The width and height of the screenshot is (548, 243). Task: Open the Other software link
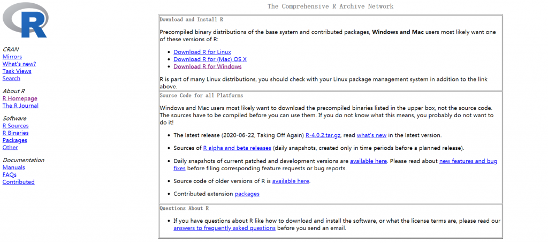pyautogui.click(x=10, y=148)
